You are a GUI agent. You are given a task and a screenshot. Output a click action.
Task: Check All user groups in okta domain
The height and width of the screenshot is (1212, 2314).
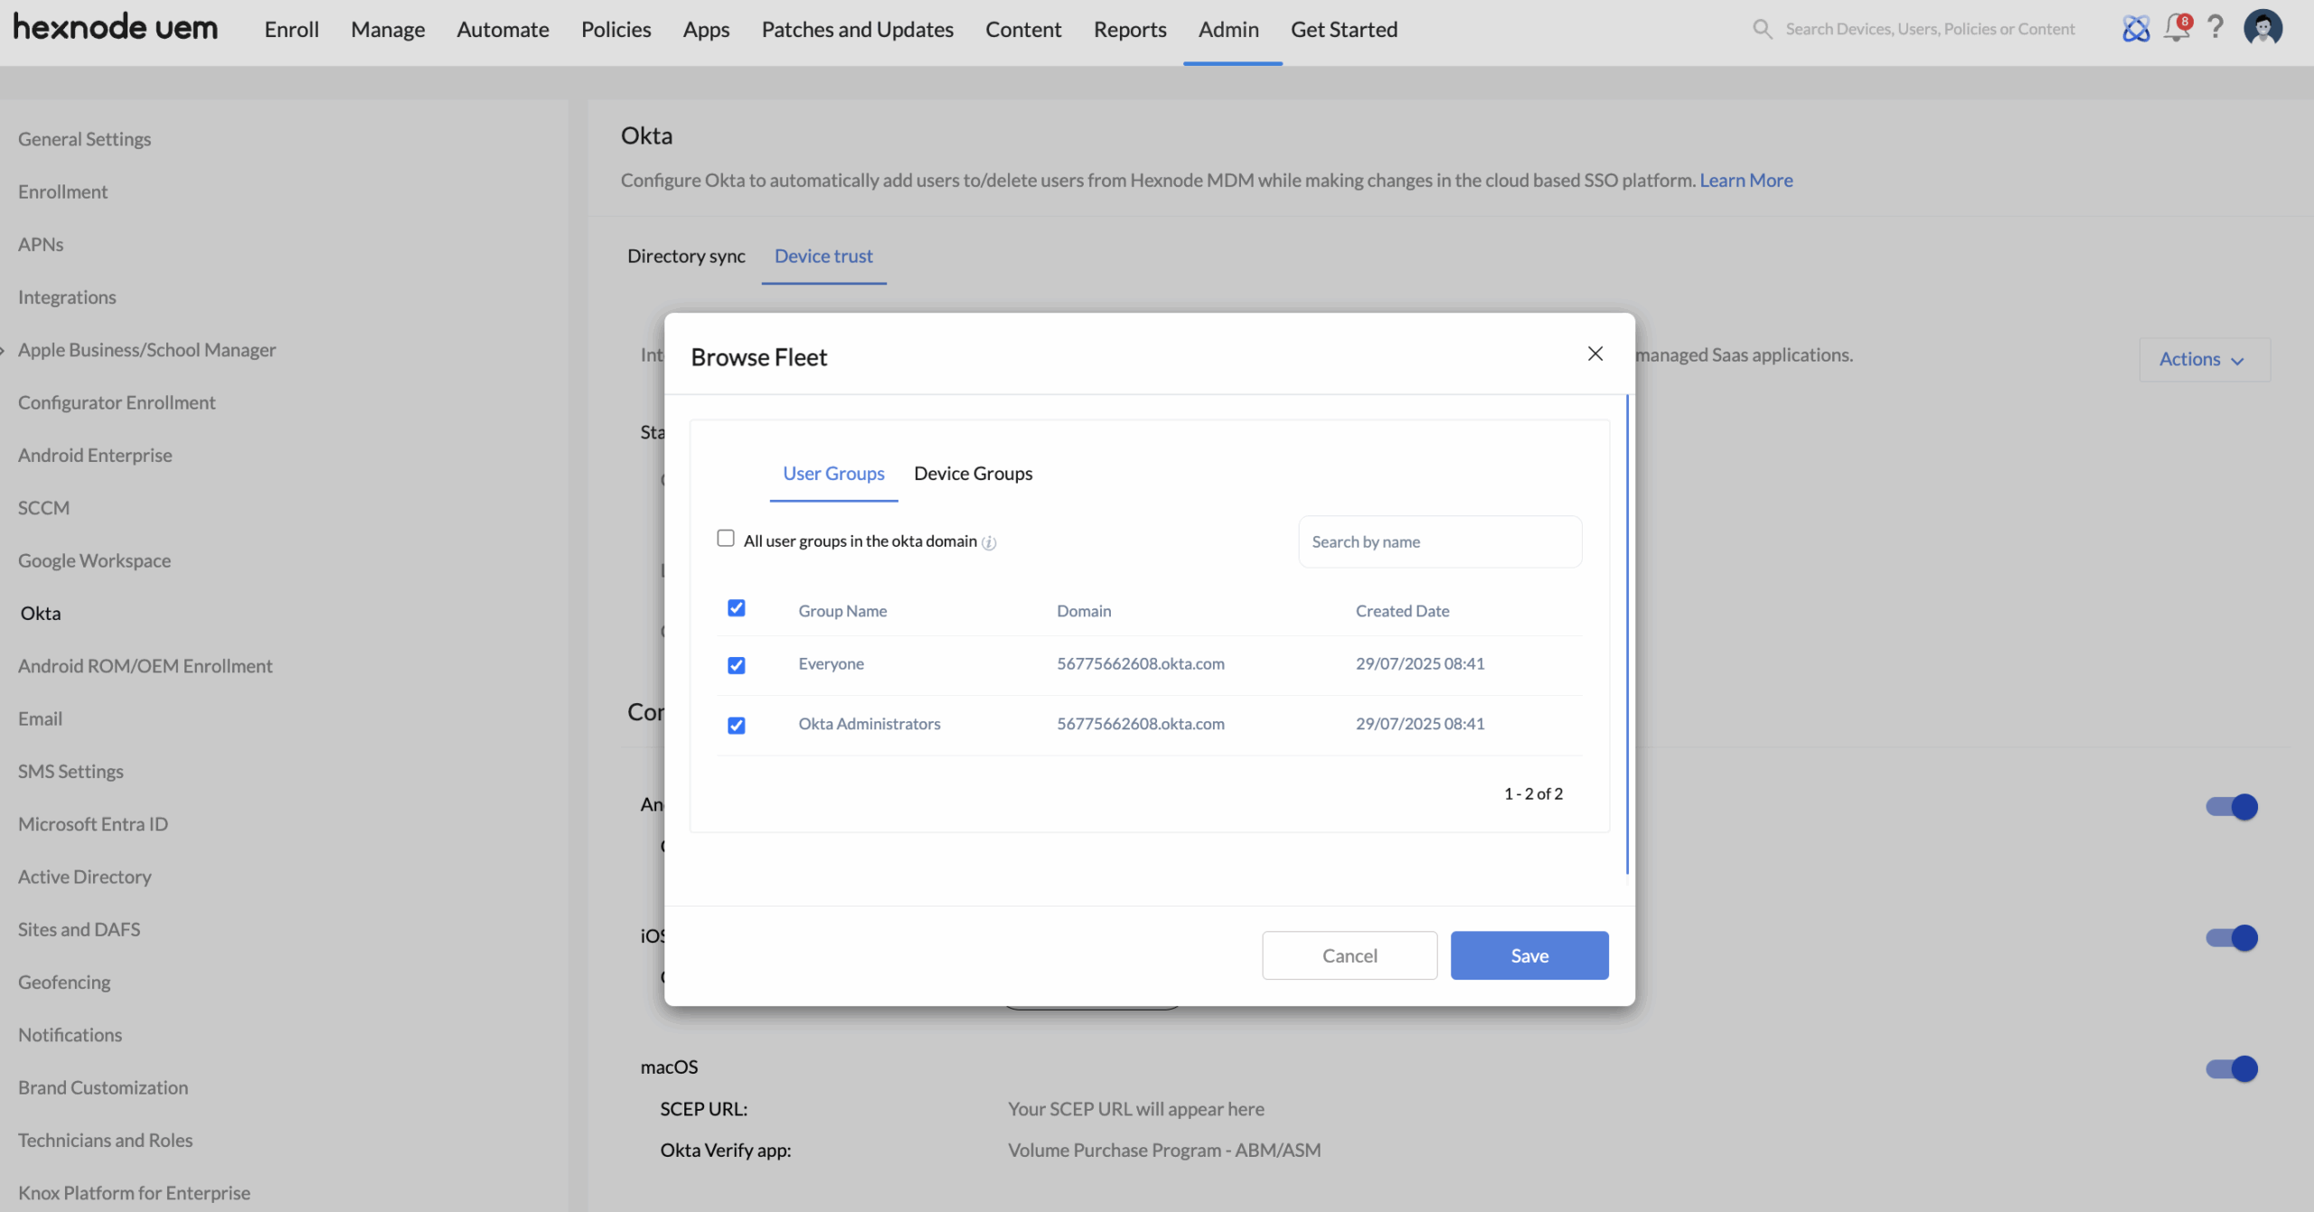(x=726, y=539)
